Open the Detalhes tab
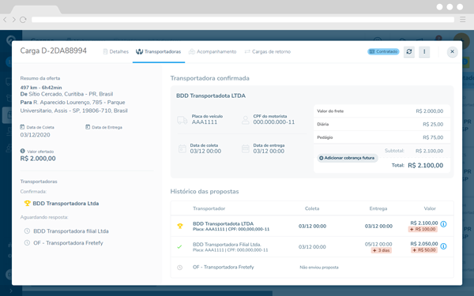The width and height of the screenshot is (474, 296). [116, 51]
